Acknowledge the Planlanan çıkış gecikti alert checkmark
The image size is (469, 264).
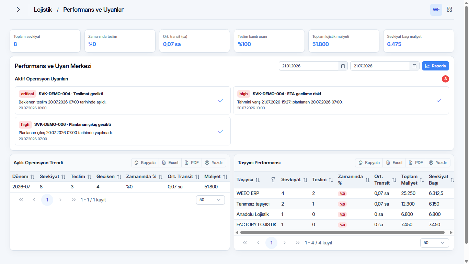(221, 131)
